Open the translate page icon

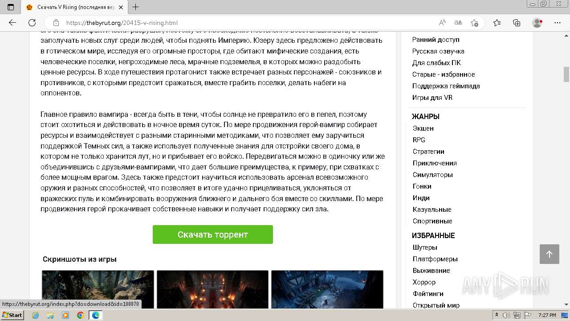tap(458, 23)
